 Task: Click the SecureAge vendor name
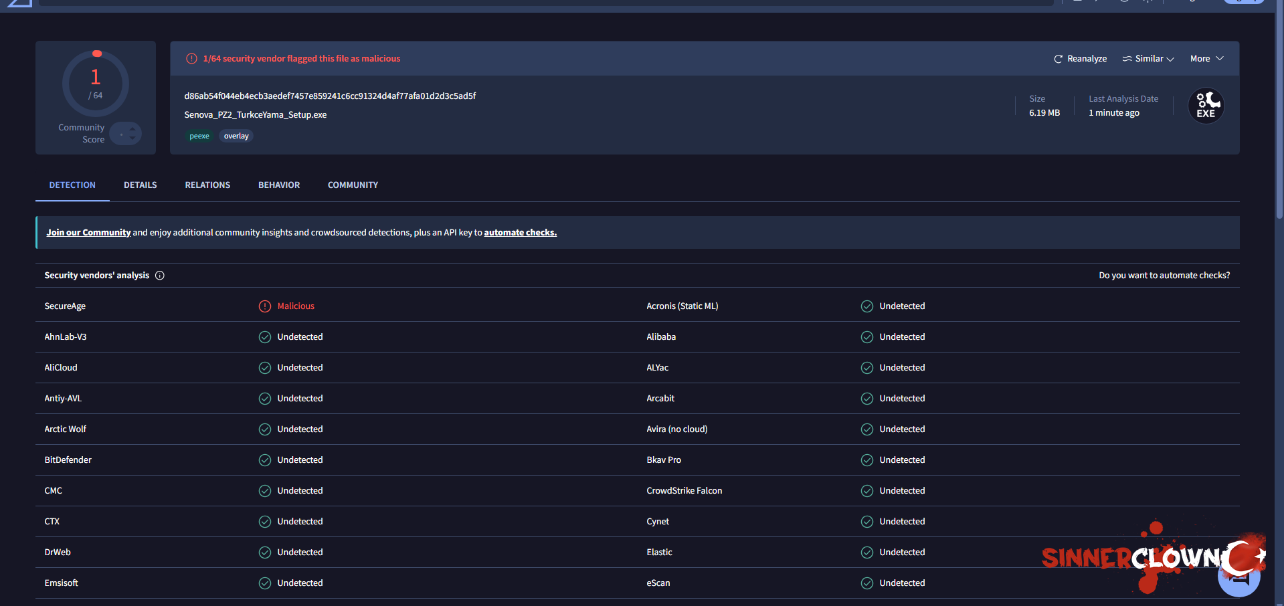pyautogui.click(x=65, y=306)
